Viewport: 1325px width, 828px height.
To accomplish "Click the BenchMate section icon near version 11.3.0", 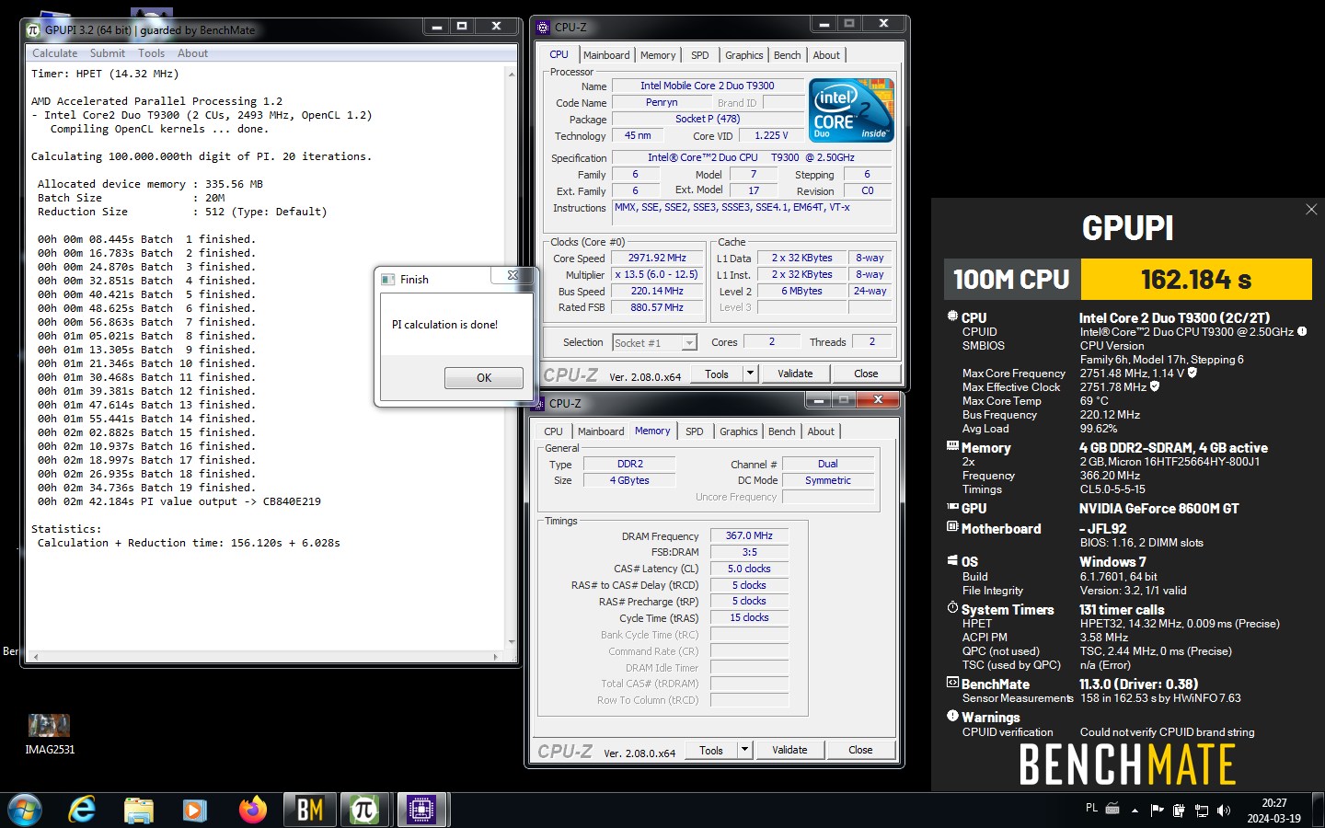I will 952,683.
